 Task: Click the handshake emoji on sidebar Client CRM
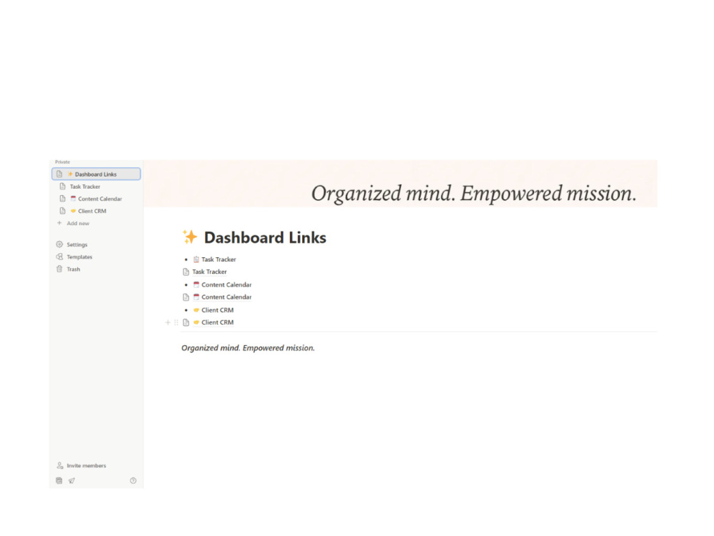click(x=73, y=211)
